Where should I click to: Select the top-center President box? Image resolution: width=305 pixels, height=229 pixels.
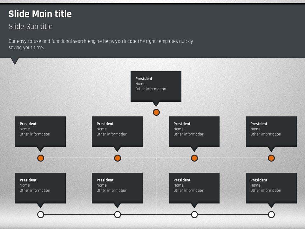pos(156,86)
